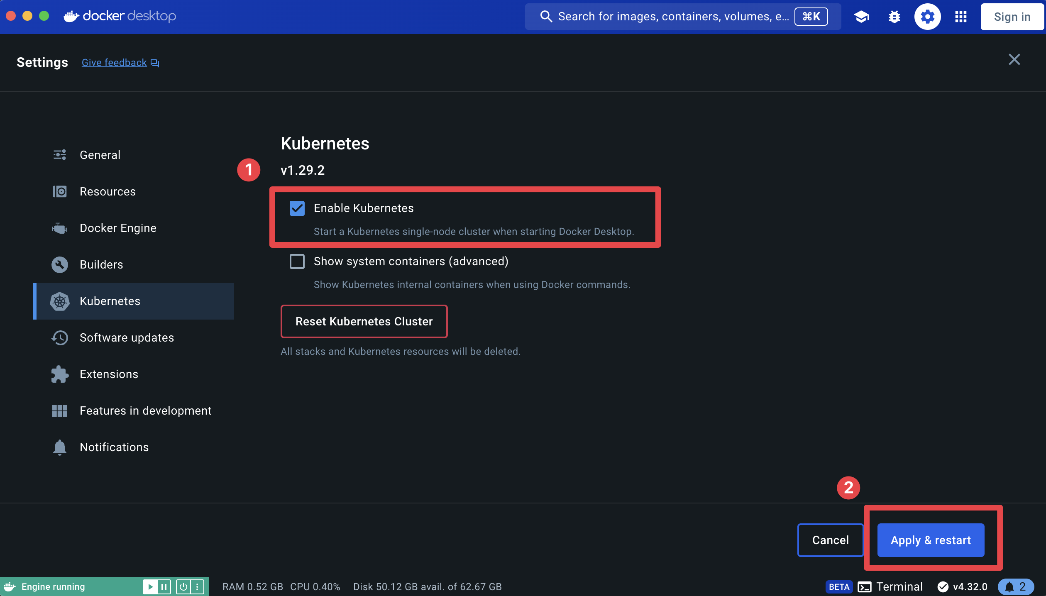Click the Cancel button

[x=830, y=540]
